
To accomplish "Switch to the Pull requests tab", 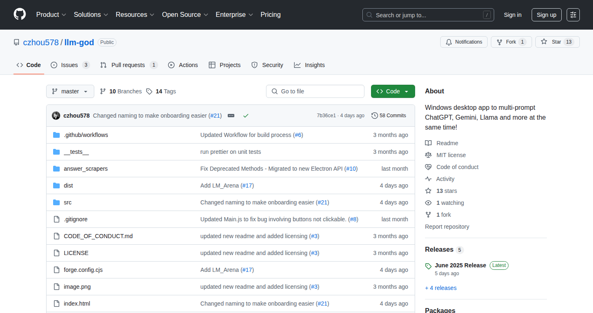I will click(129, 65).
